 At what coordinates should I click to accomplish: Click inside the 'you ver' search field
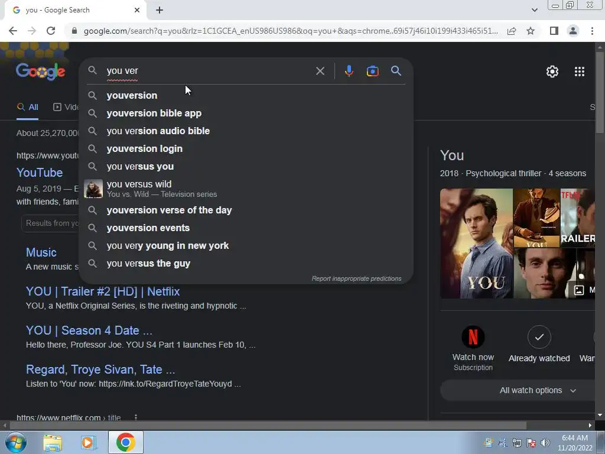click(x=209, y=71)
